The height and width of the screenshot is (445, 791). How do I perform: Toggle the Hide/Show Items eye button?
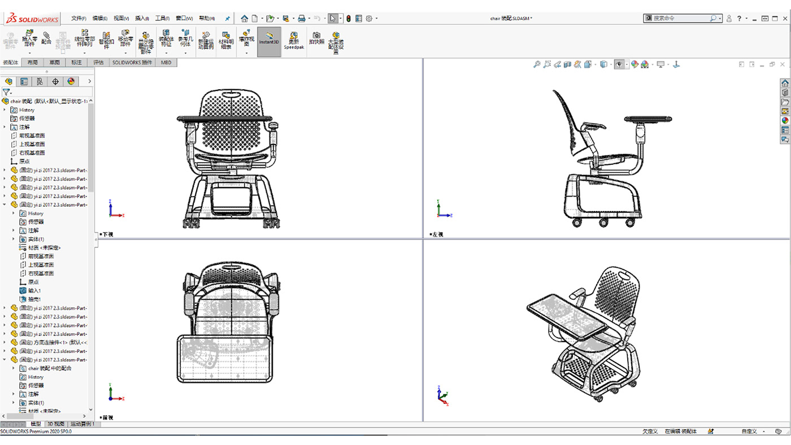619,64
